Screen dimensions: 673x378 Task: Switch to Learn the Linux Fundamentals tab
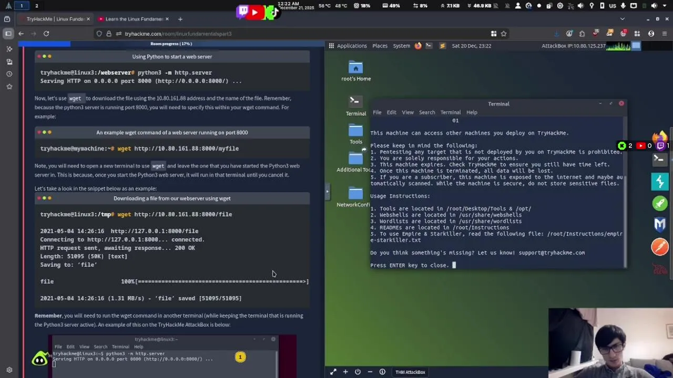[x=134, y=19]
